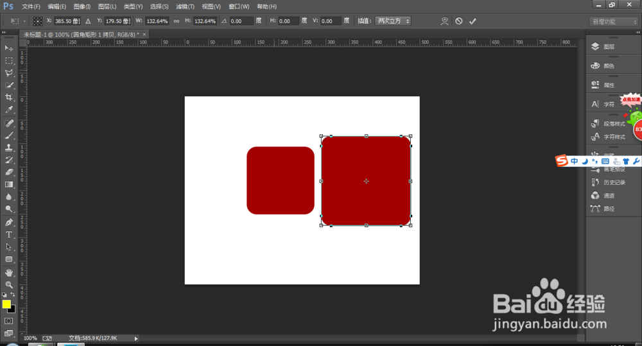Switch to warp mode icon in options bar
The image size is (642, 346).
[445, 21]
